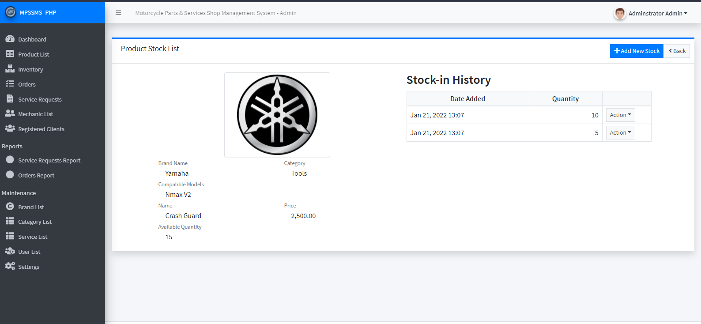This screenshot has width=701, height=324.
Task: Open Action dropdown for quantity 5 row
Action: point(620,132)
